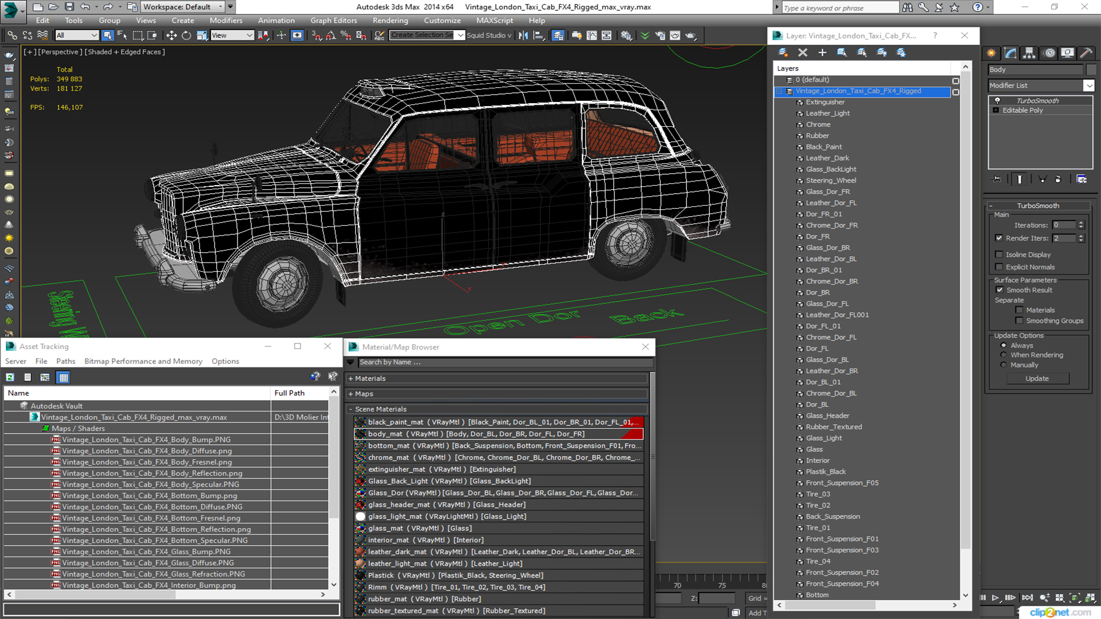
Task: Select the Manually update radio button
Action: point(1004,365)
